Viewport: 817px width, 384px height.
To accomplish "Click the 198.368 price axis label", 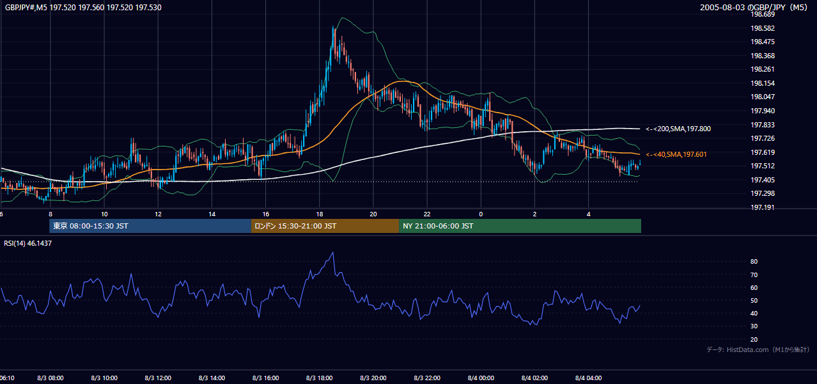I will click(x=763, y=56).
